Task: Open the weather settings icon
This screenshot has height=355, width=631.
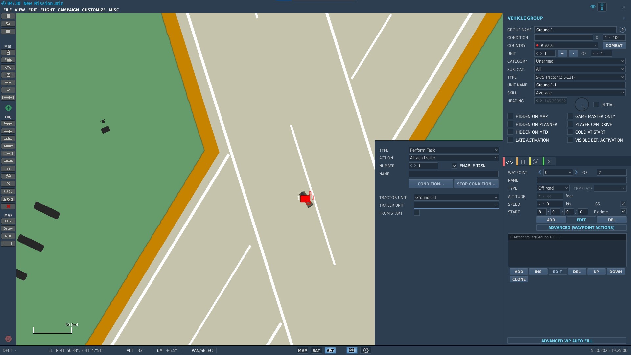Action: [8, 60]
